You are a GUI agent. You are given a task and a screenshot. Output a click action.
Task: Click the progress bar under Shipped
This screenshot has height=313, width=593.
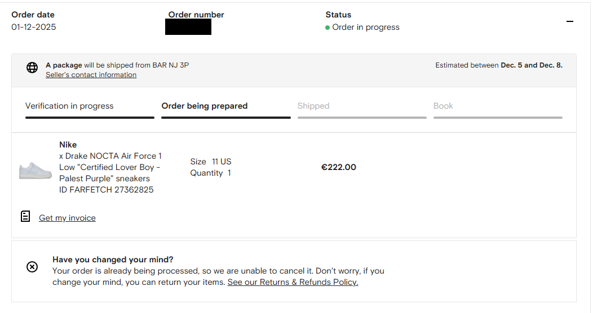(x=362, y=118)
